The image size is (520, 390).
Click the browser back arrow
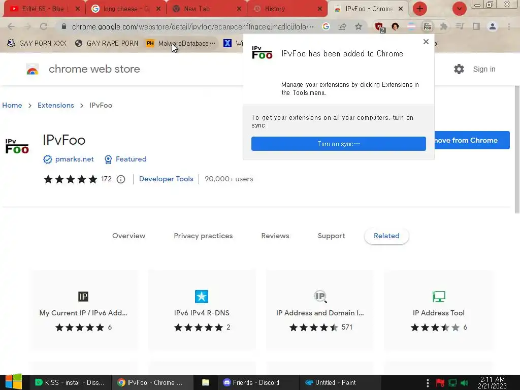pos(11,26)
